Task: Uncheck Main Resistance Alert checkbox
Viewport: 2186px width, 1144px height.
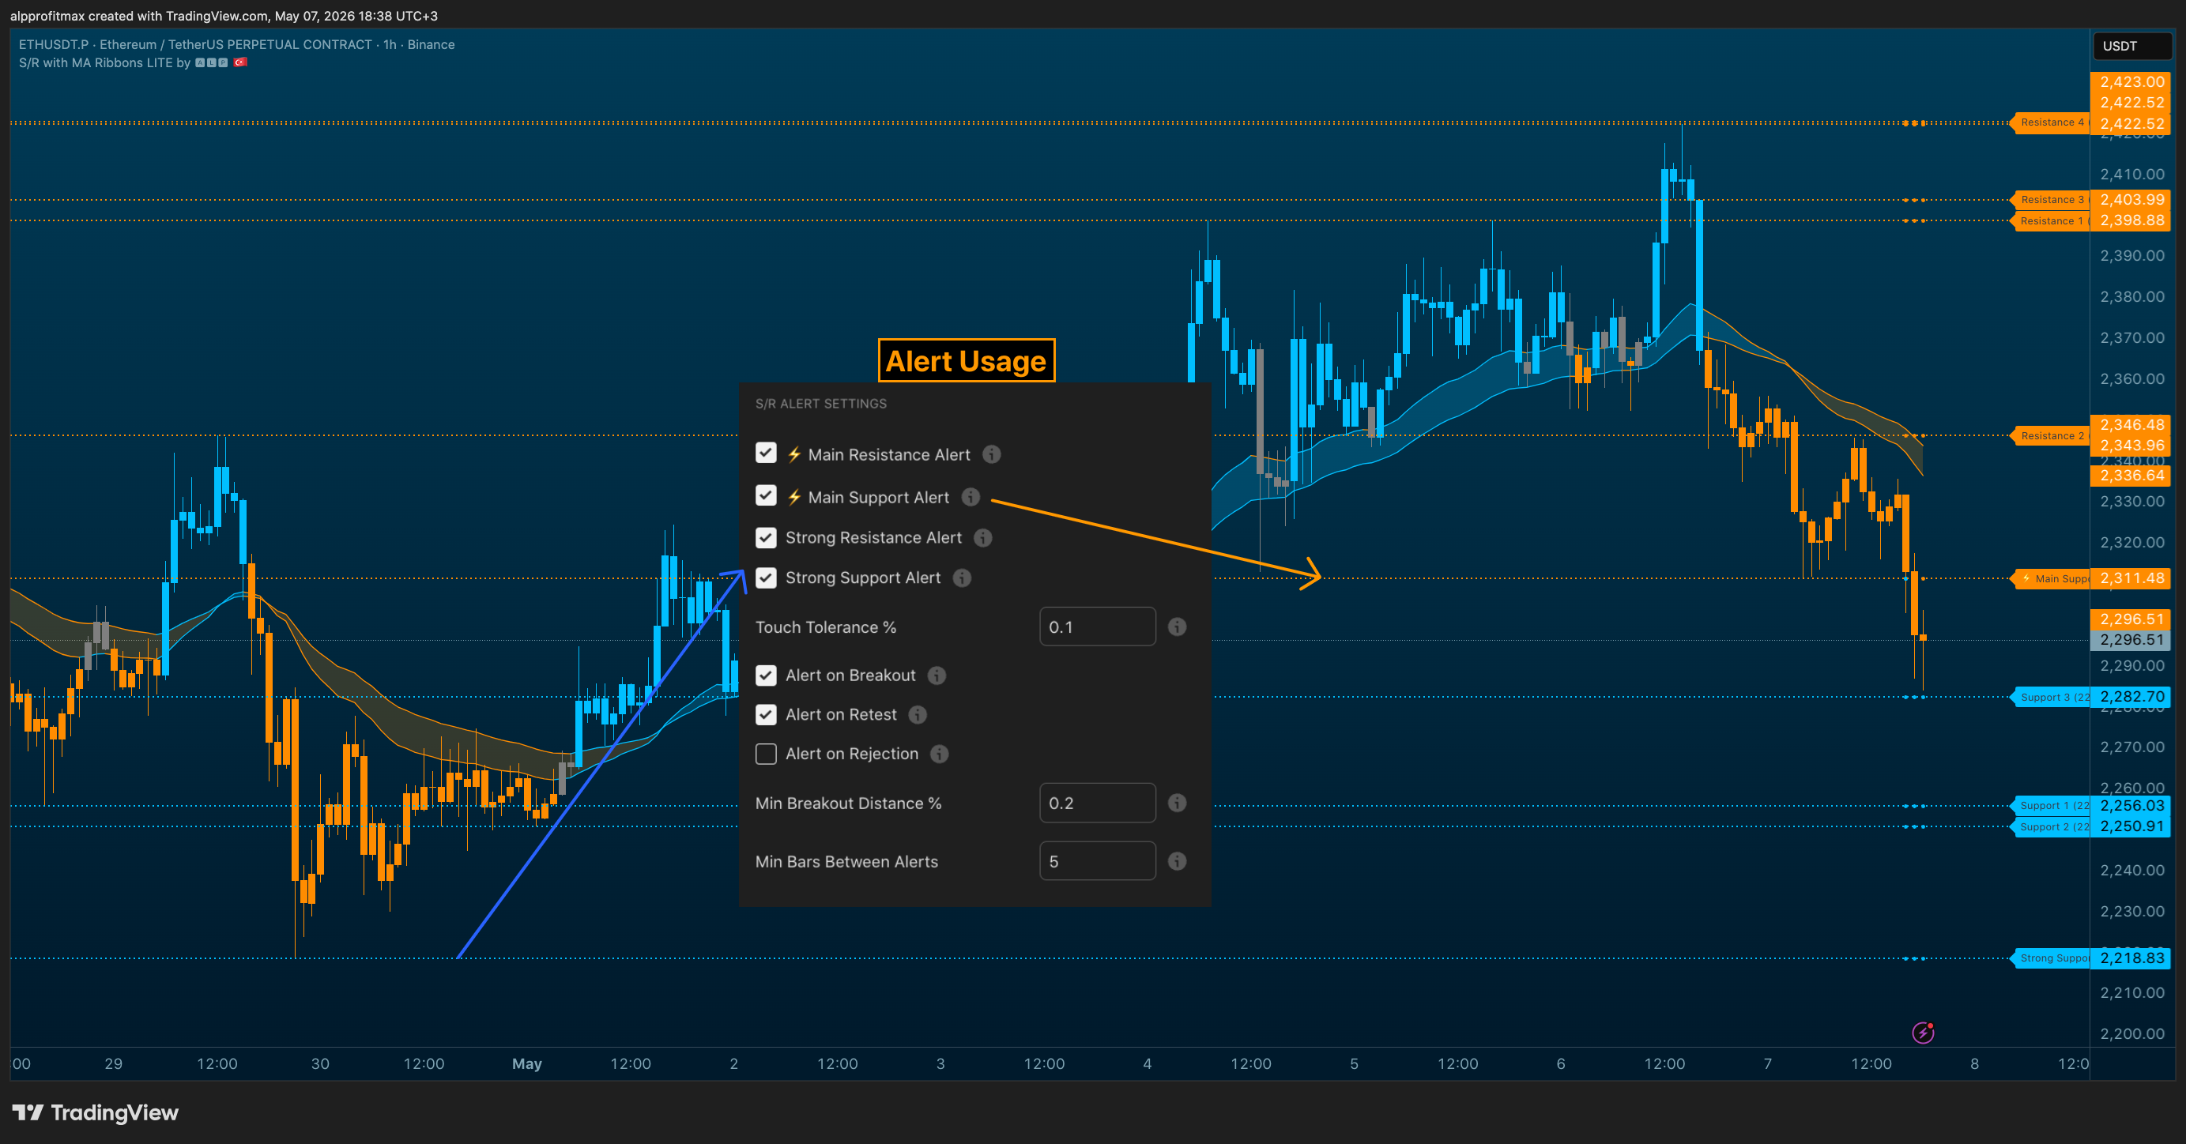Action: click(766, 453)
